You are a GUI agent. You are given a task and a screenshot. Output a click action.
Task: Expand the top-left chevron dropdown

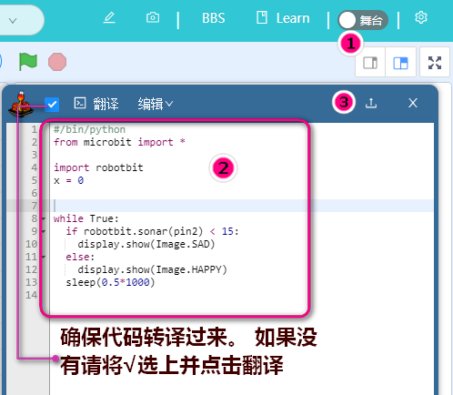click(13, 21)
